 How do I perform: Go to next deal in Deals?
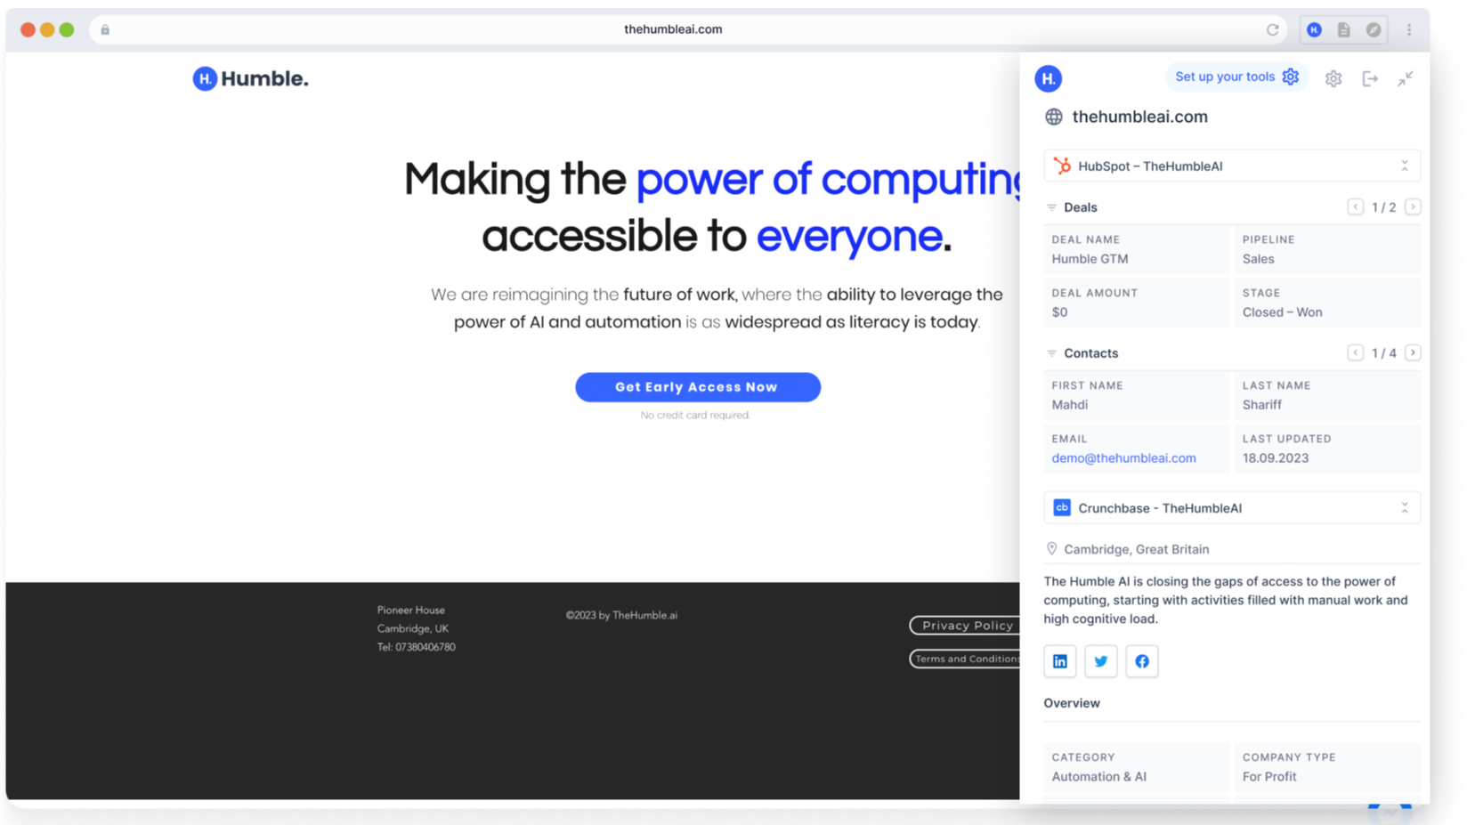coord(1412,206)
